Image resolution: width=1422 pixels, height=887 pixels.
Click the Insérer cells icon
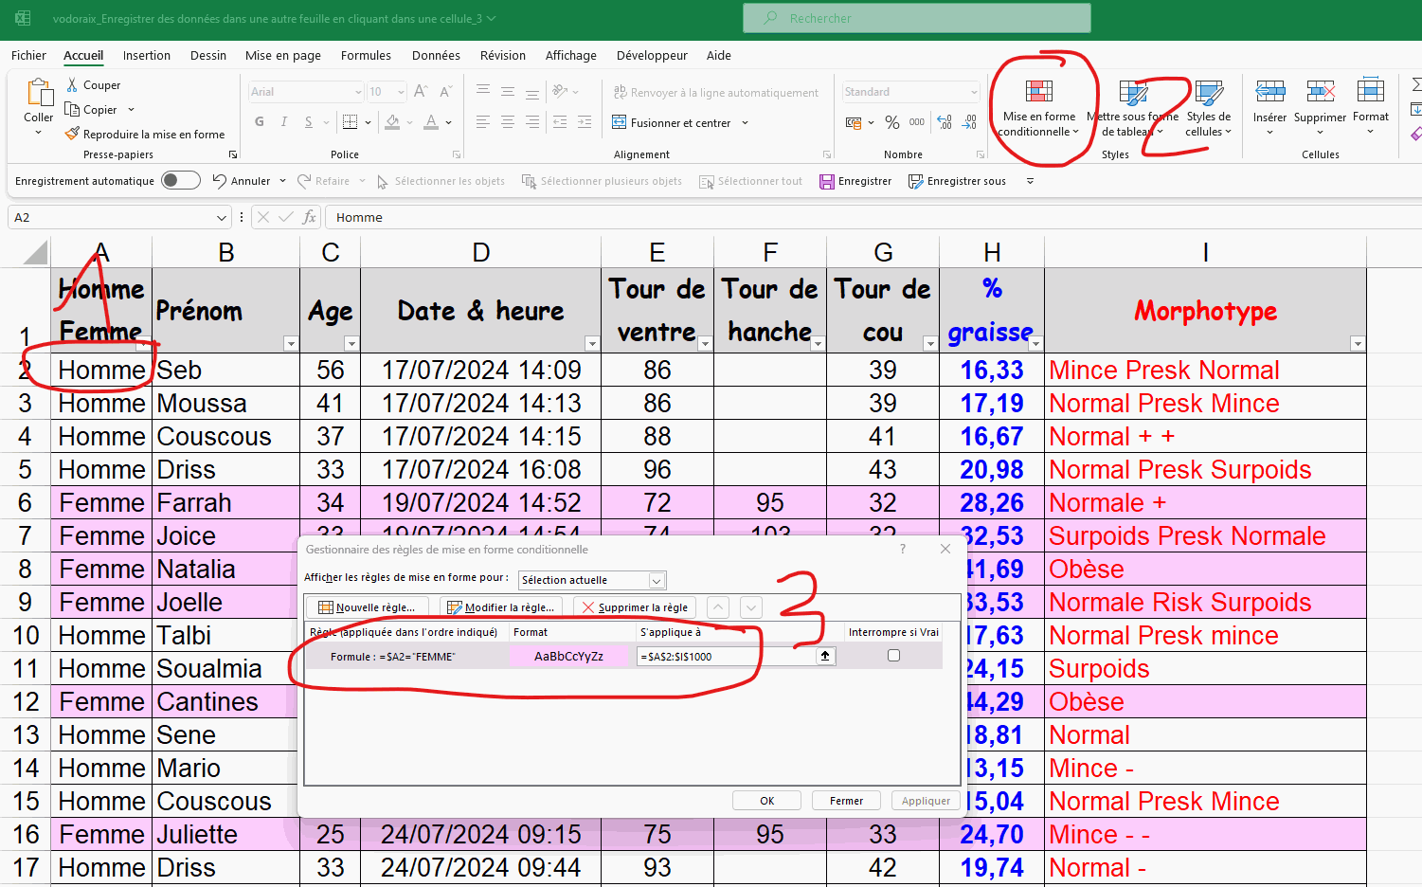tap(1269, 92)
